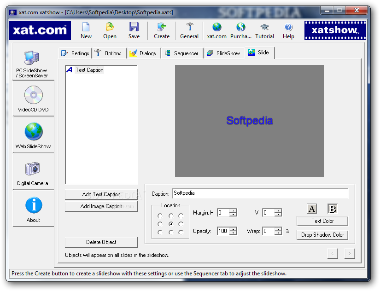This screenshot has width=380, height=291.
Task: Select bottom-center location radio button
Action: tap(171, 233)
